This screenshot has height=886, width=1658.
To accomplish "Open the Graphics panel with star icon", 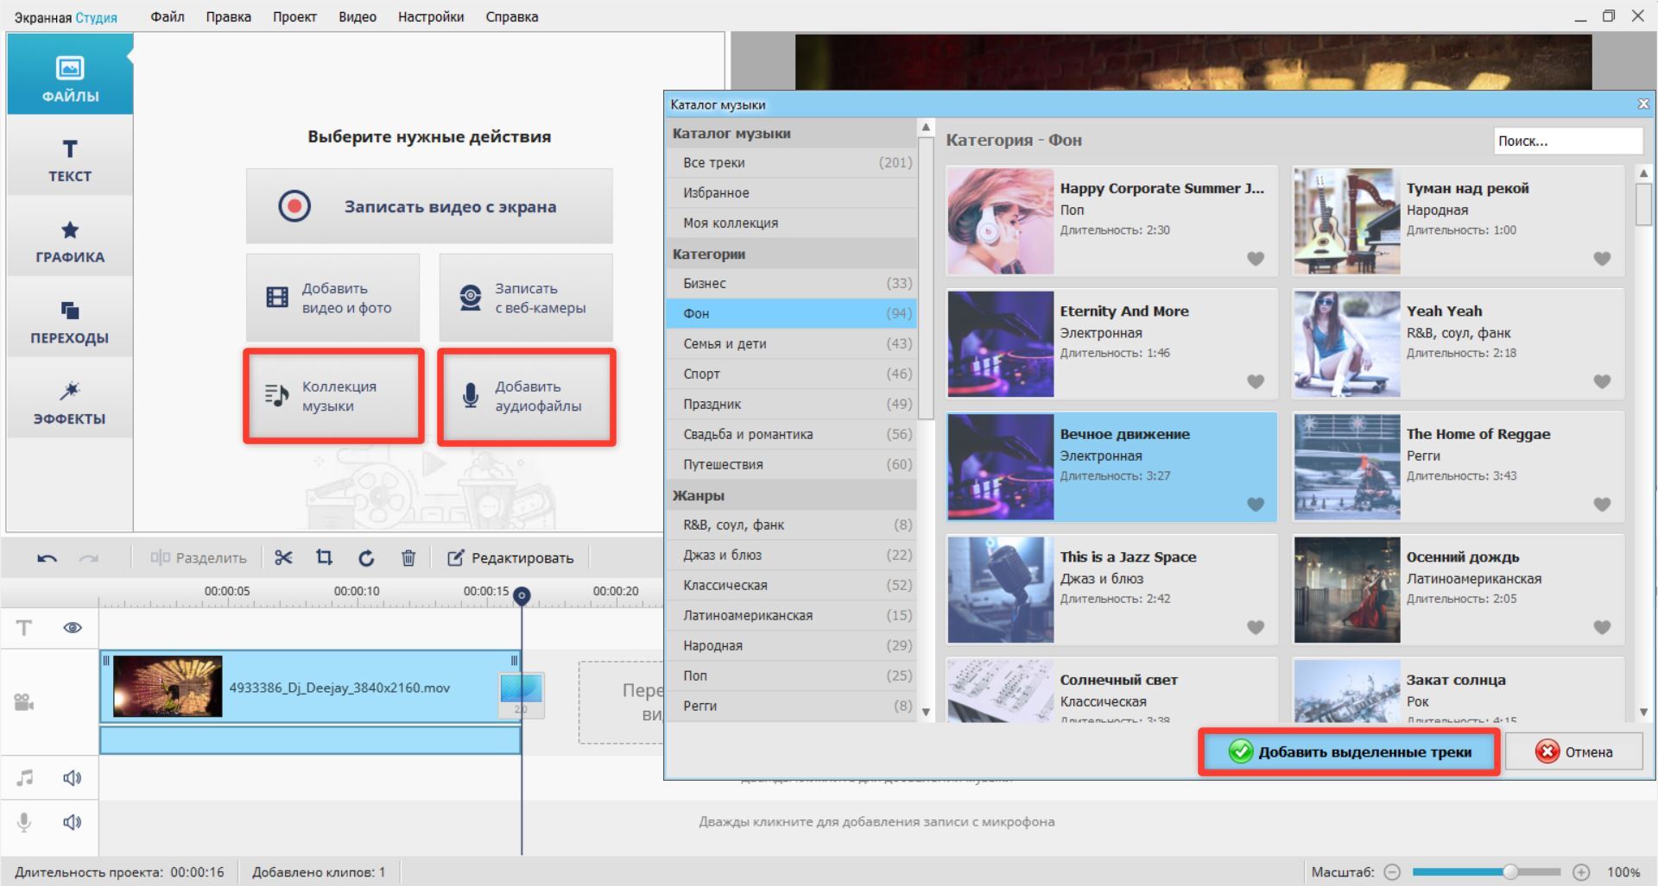I will (70, 242).
